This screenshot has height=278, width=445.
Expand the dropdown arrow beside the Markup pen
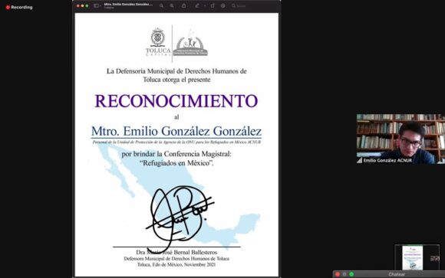coord(205,5)
